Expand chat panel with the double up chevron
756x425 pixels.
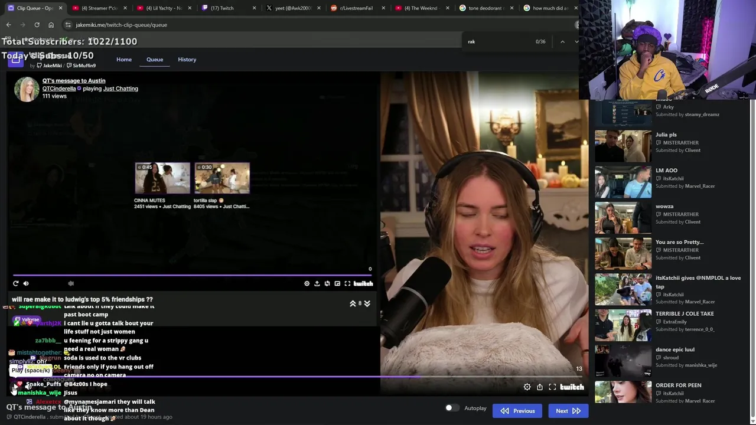click(x=353, y=303)
